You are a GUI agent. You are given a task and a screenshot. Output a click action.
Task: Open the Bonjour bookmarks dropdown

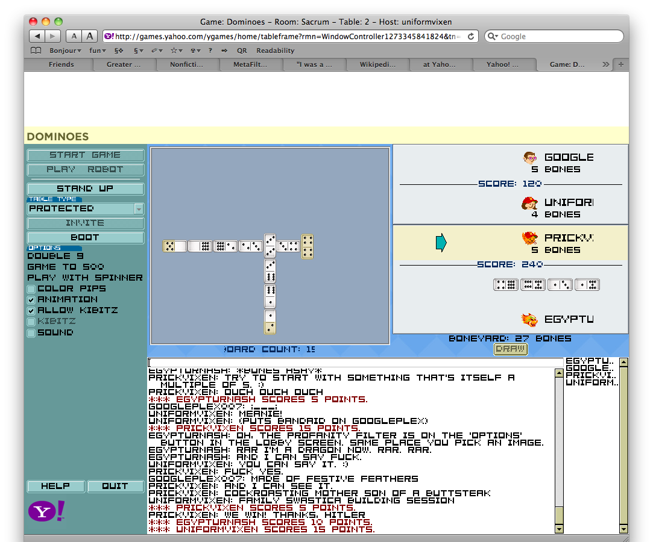pyautogui.click(x=65, y=51)
